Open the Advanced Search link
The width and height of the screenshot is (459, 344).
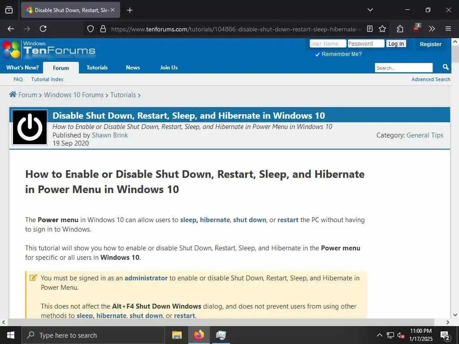(x=431, y=79)
